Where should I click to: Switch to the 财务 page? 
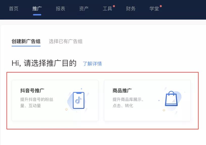pyautogui.click(x=131, y=9)
